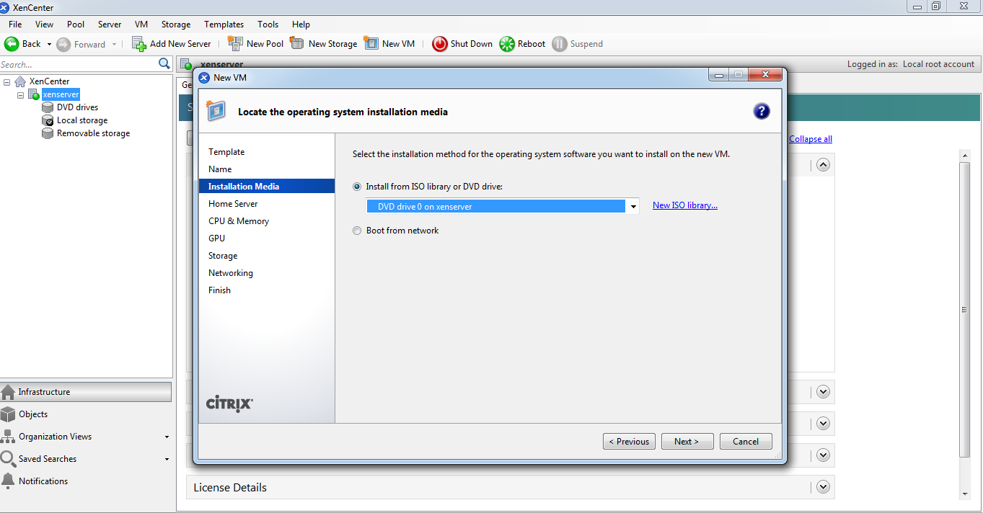This screenshot has width=983, height=513.
Task: Go to the Networking wizard step
Action: [231, 273]
